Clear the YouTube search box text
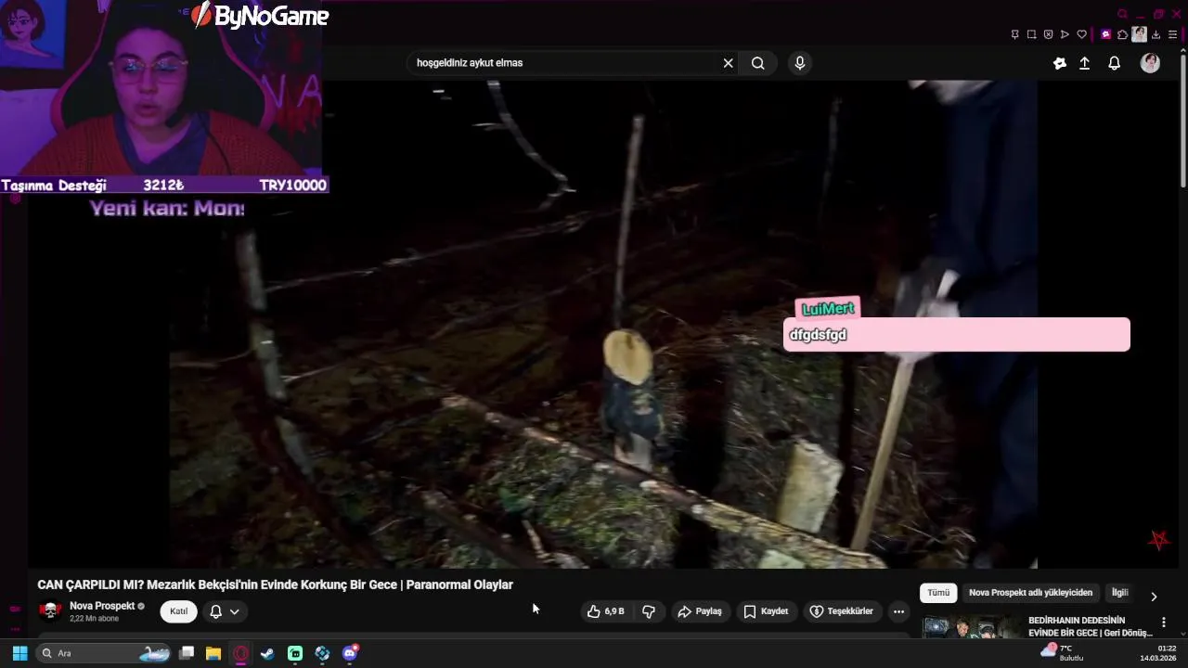Screen dimensions: 1188x668 pyautogui.click(x=728, y=63)
